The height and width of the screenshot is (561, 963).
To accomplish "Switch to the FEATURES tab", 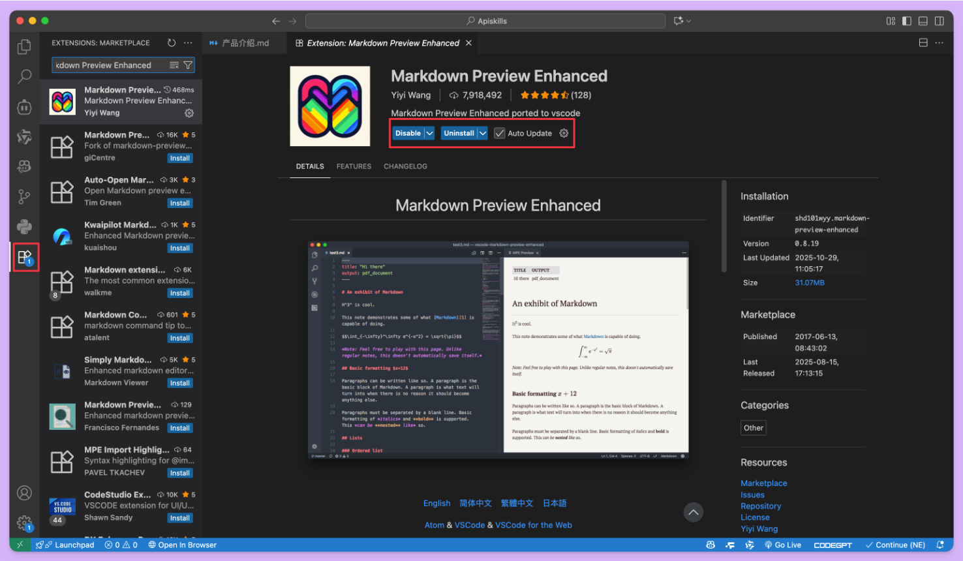I will (354, 166).
